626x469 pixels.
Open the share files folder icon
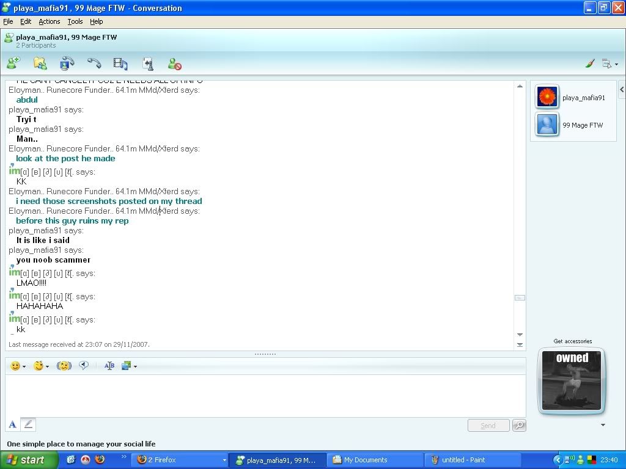[40, 64]
